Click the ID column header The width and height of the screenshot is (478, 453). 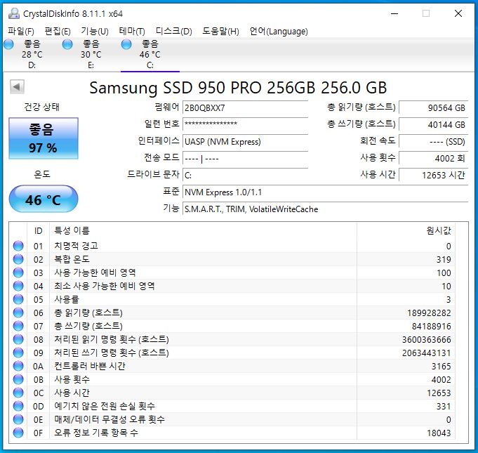click(x=38, y=230)
